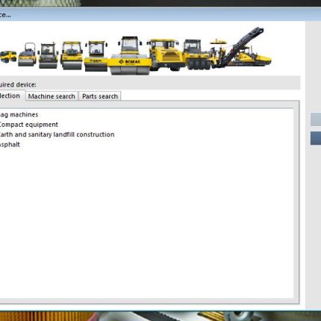Click the dark blue button at window's right edge
321x321 pixels.
(316, 138)
